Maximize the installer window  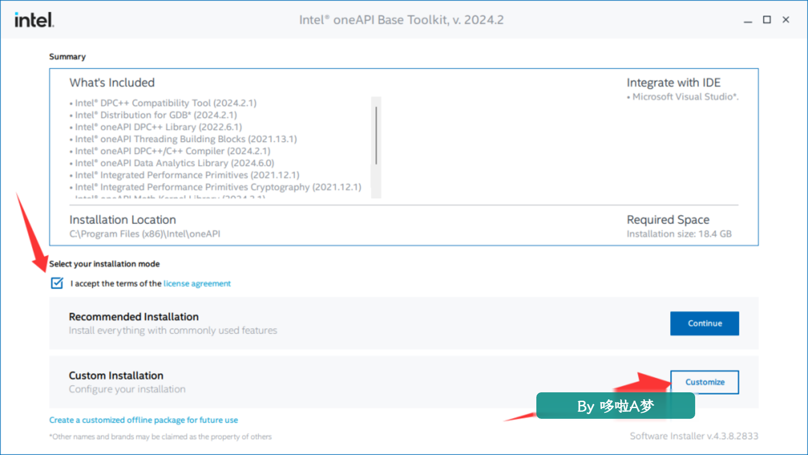pyautogui.click(x=767, y=19)
